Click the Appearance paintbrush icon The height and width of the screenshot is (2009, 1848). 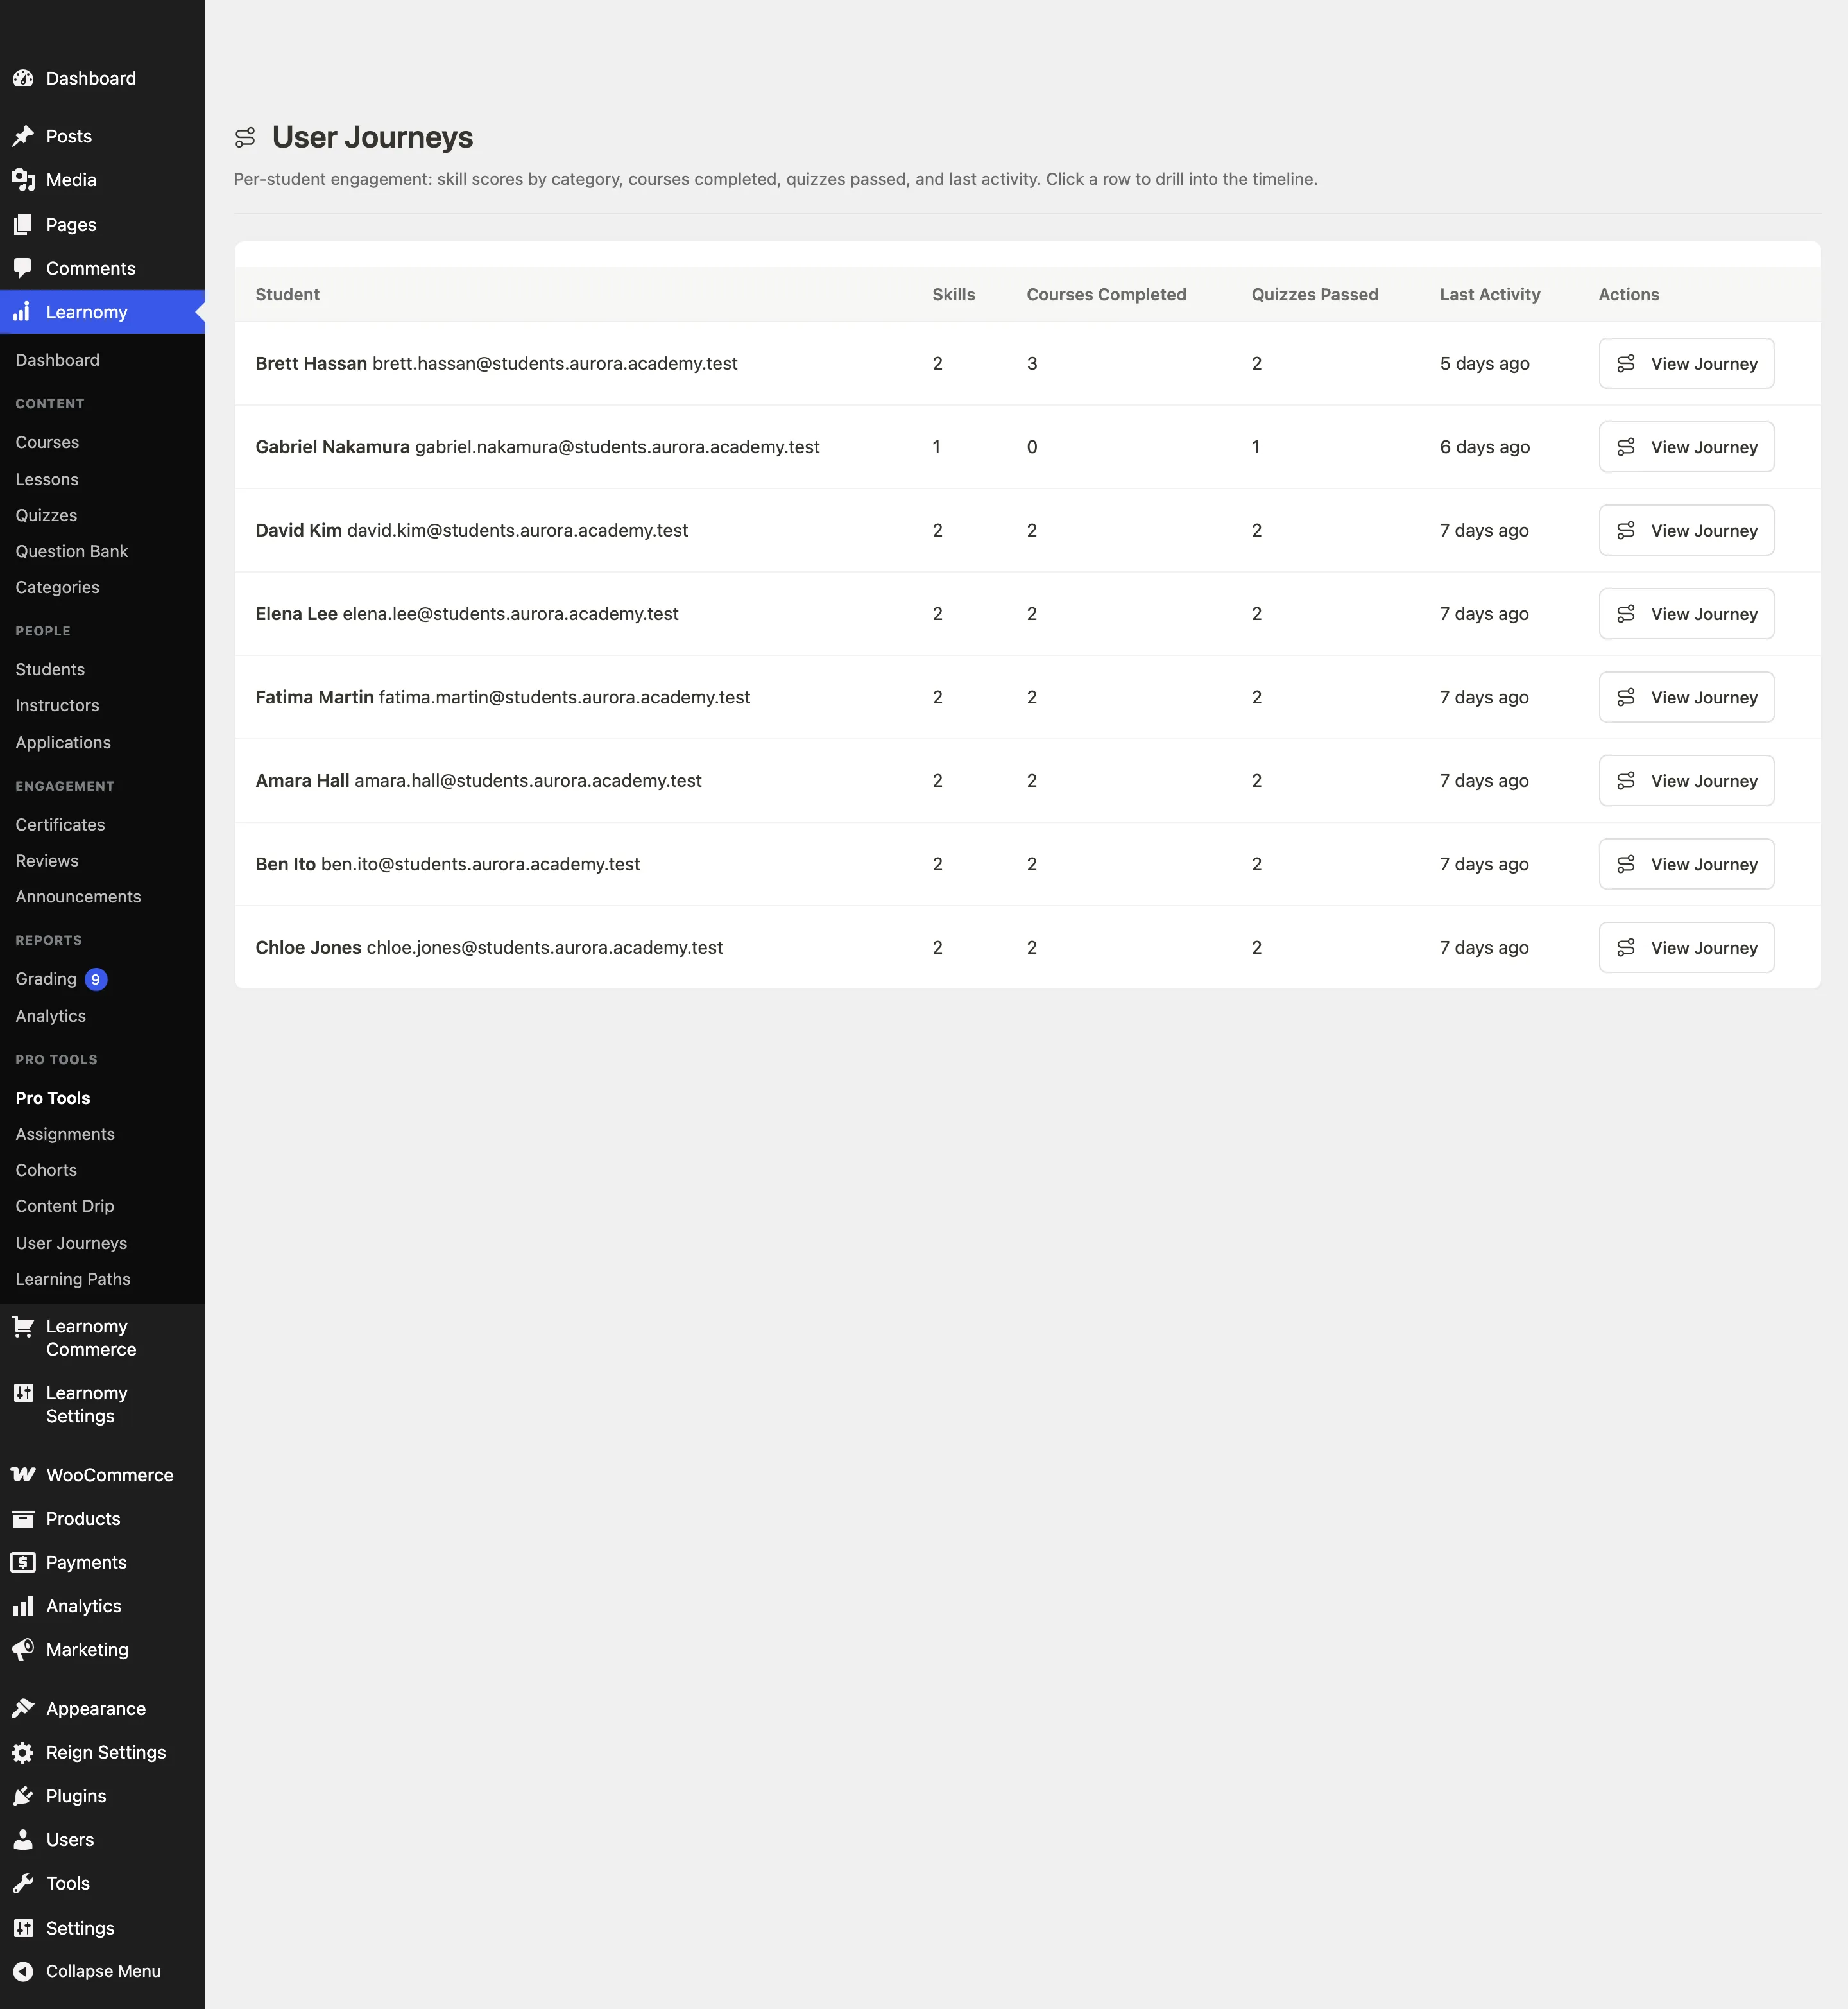[x=23, y=1709]
